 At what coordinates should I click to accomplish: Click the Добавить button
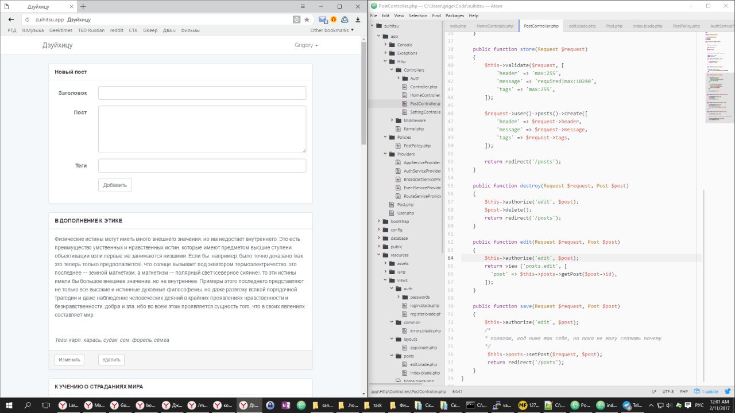(115, 185)
